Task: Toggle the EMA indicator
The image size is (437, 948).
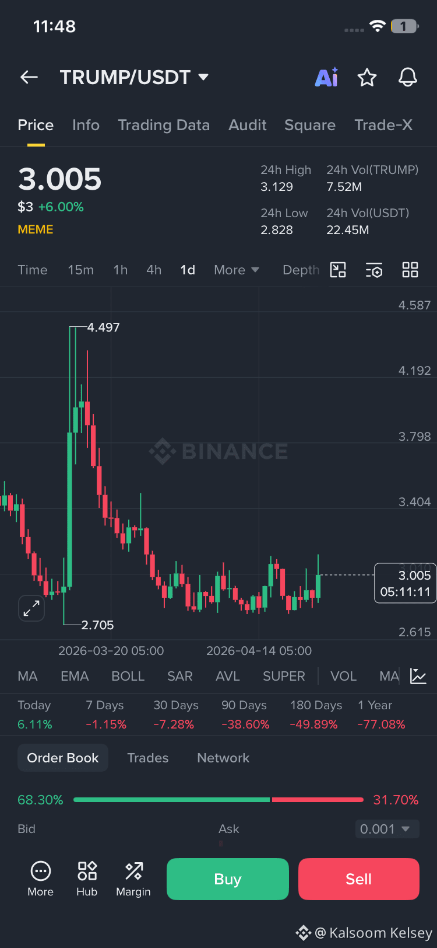Action: coord(75,676)
